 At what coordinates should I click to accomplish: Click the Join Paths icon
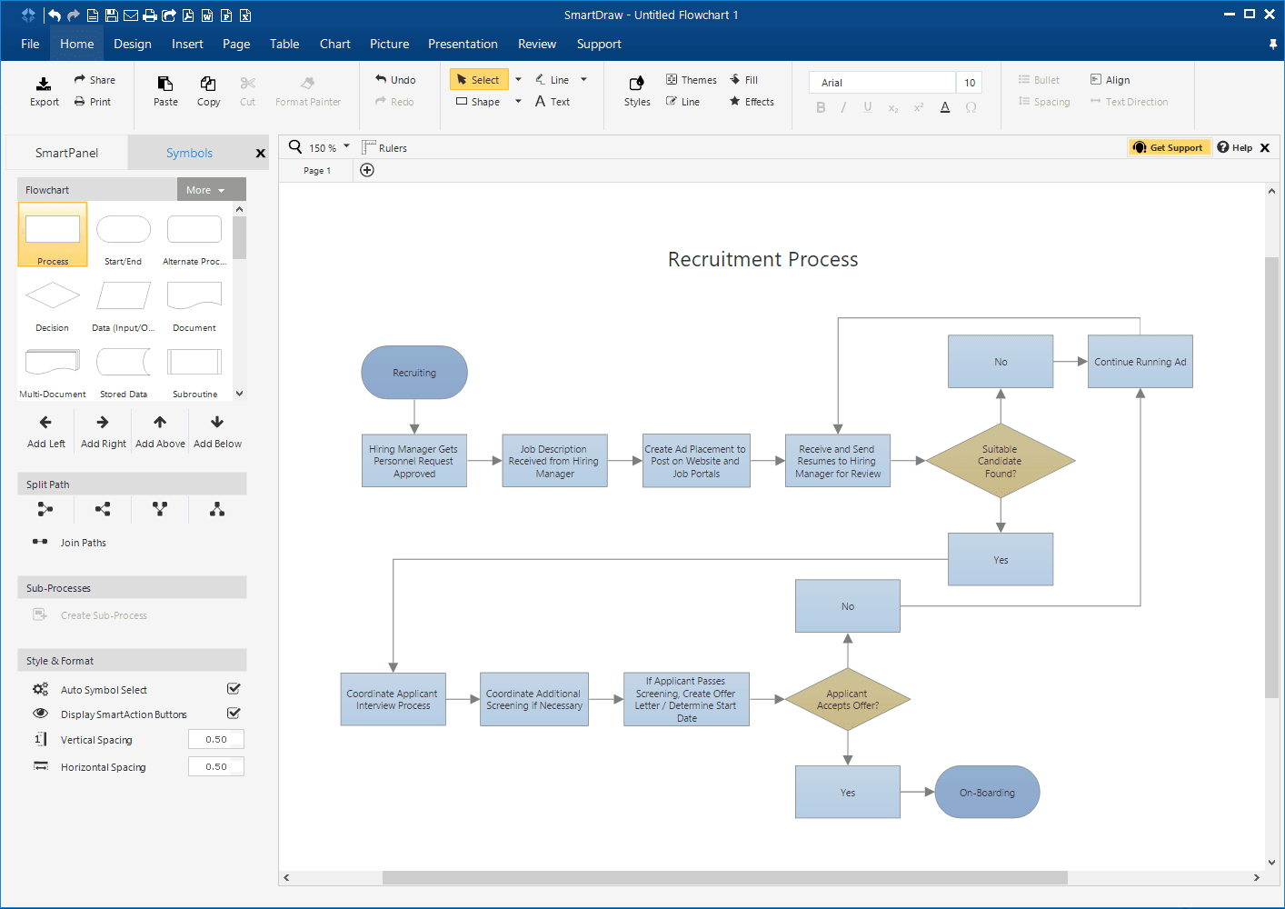tap(40, 542)
